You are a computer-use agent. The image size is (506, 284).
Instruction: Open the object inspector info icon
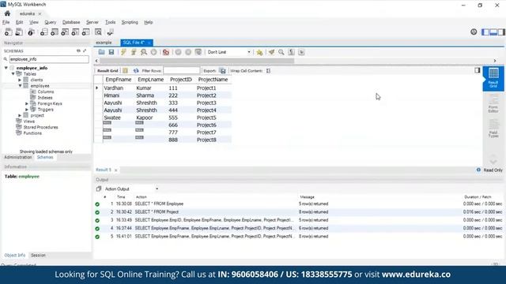31,32
